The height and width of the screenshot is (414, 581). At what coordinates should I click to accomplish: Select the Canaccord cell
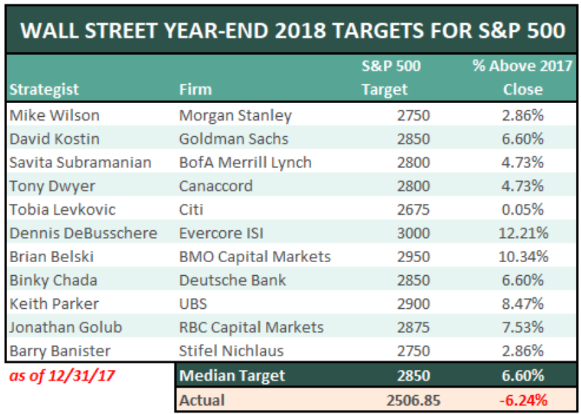216,186
